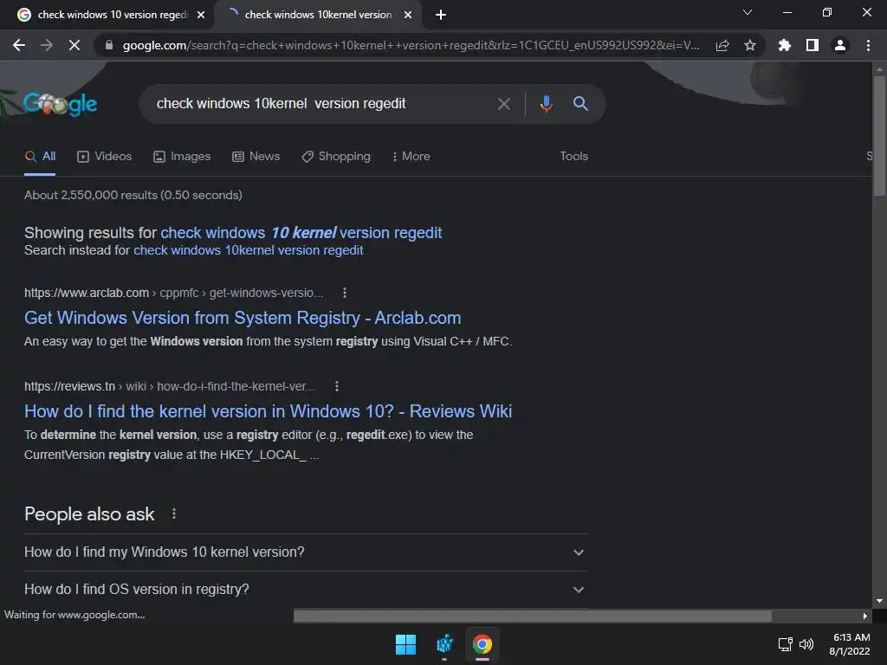The height and width of the screenshot is (665, 887).
Task: Click corrected query 'check windows 10 kernel version regedit'
Action: [301, 232]
